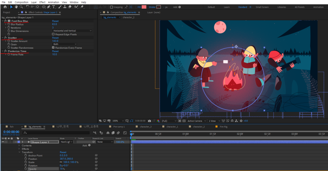Hide Shape Layer 1 with eye toggle
Viewport: 328px width, 171px height.
coord(3,142)
